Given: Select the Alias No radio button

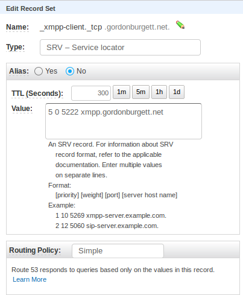Looking at the screenshot, I should pyautogui.click(x=70, y=71).
